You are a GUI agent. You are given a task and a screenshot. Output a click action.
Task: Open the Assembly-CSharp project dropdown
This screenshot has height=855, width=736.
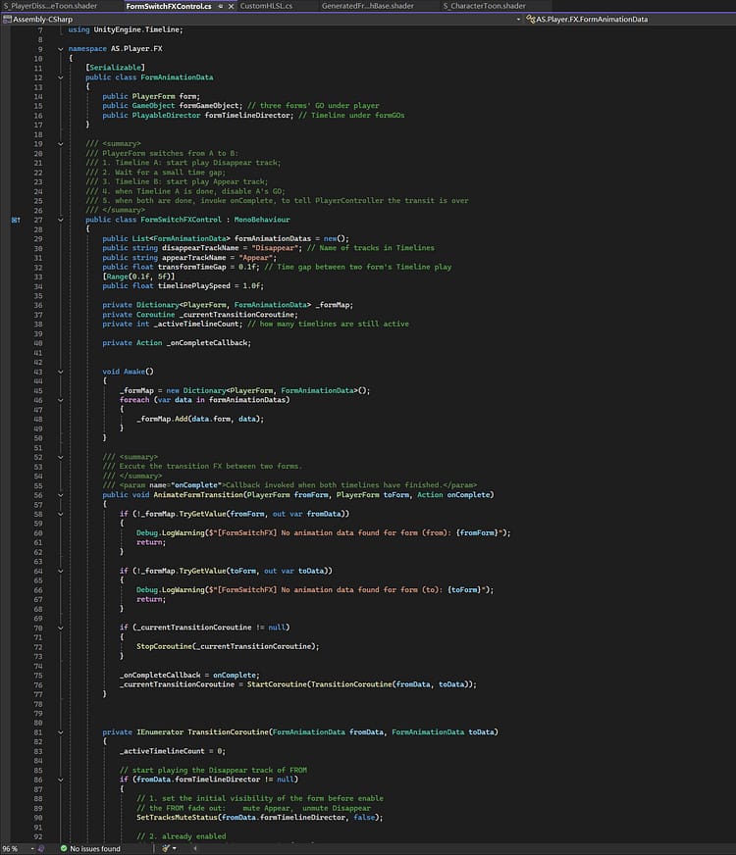coord(518,20)
